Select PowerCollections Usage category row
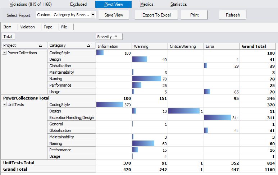Viewport: 278px width, 175px height. 72,92
